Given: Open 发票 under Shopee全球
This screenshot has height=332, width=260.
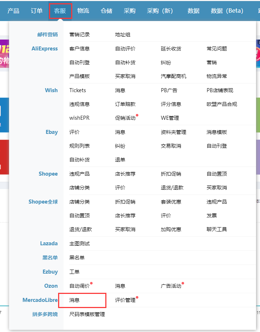Looking at the screenshot, I should click(x=212, y=216).
